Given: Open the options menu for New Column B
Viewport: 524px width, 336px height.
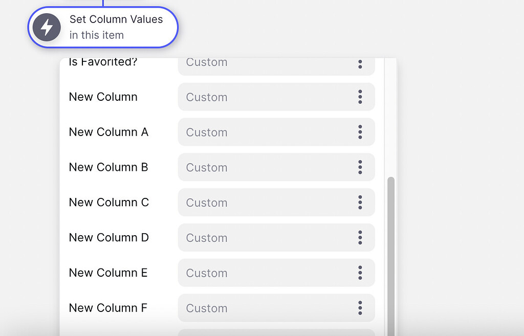Looking at the screenshot, I should coord(360,167).
